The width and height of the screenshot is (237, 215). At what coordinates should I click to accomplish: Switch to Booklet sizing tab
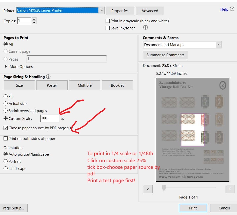click(117, 85)
